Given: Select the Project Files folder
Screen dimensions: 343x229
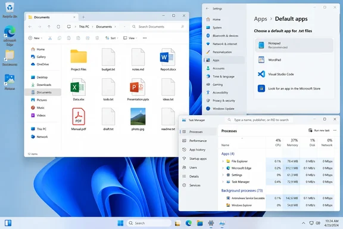Looking at the screenshot, I should click(79, 60).
